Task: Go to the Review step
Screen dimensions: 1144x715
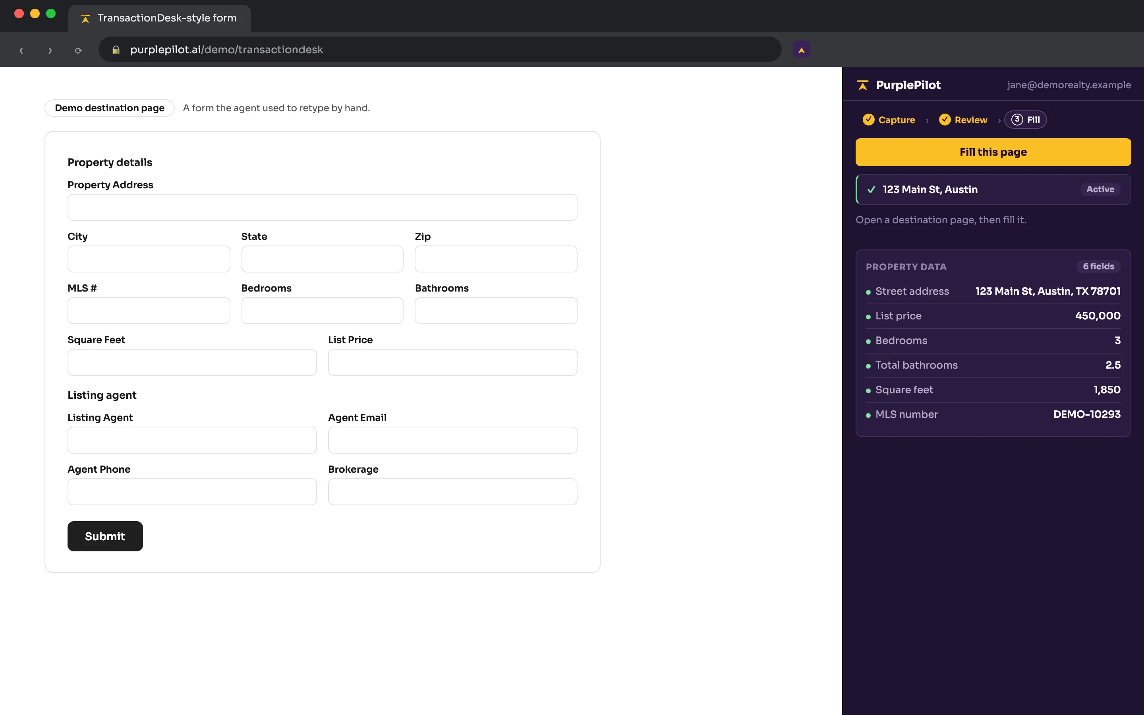Action: (x=963, y=120)
